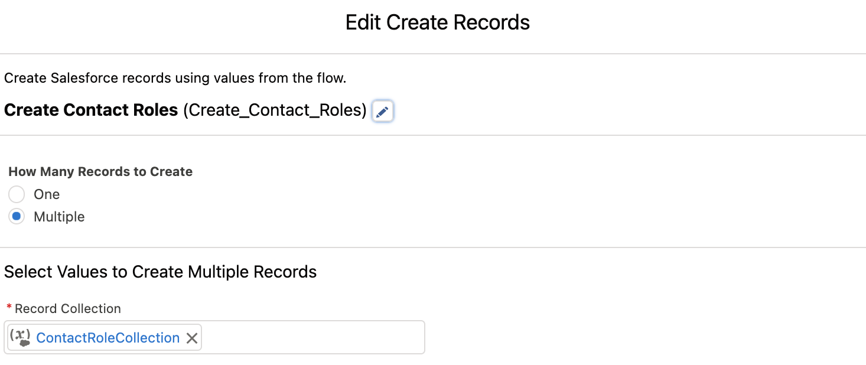This screenshot has width=866, height=365.
Task: Click the Create Contact Roles label
Action: (91, 110)
